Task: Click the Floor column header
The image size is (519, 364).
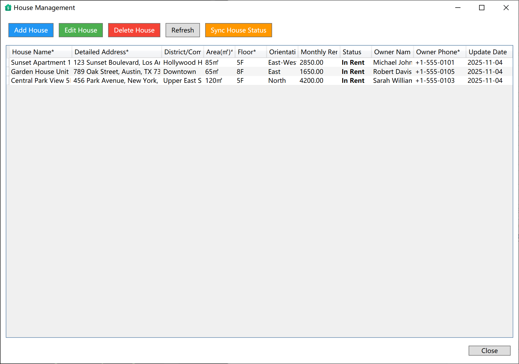Action: pyautogui.click(x=246, y=52)
